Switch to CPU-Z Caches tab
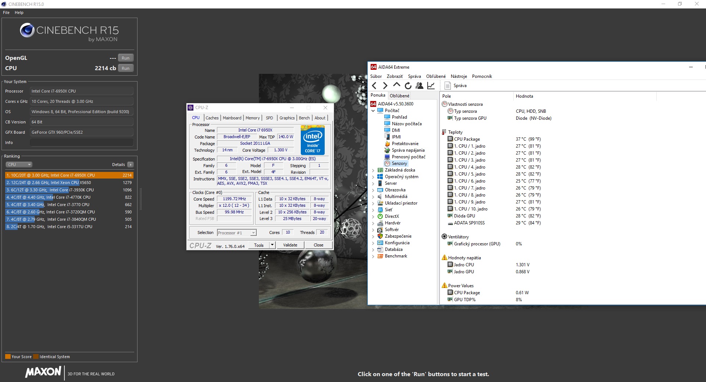 click(212, 118)
